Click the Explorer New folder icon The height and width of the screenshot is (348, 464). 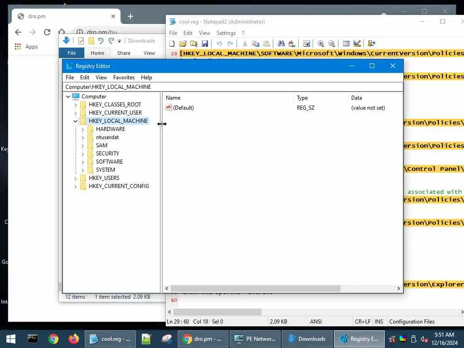click(x=91, y=41)
